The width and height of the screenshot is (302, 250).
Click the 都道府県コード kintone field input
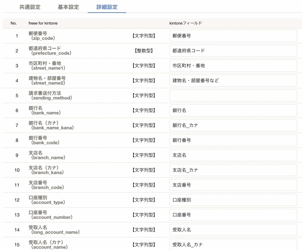pos(233,51)
